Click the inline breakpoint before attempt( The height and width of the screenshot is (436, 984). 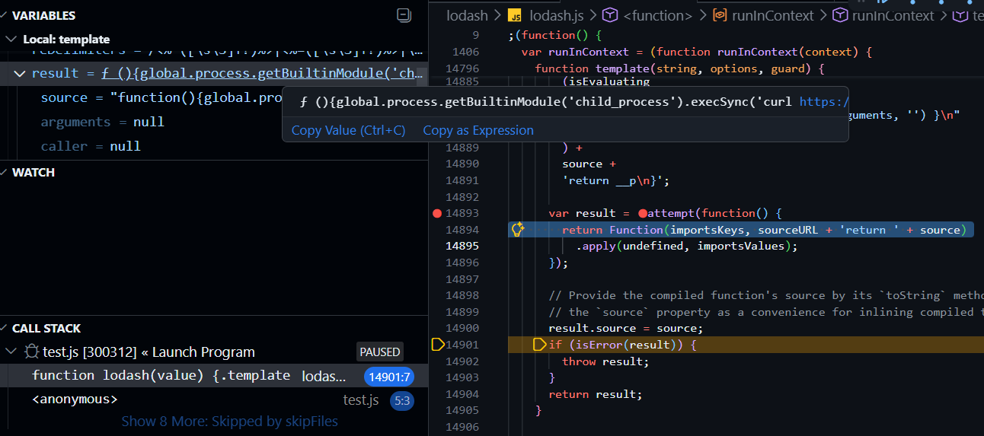[x=643, y=213]
